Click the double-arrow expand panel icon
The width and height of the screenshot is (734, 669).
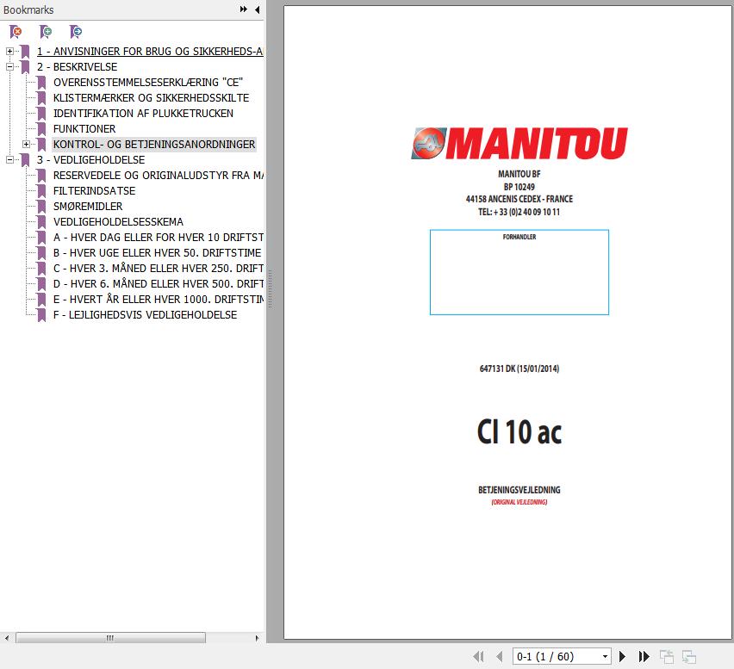244,9
